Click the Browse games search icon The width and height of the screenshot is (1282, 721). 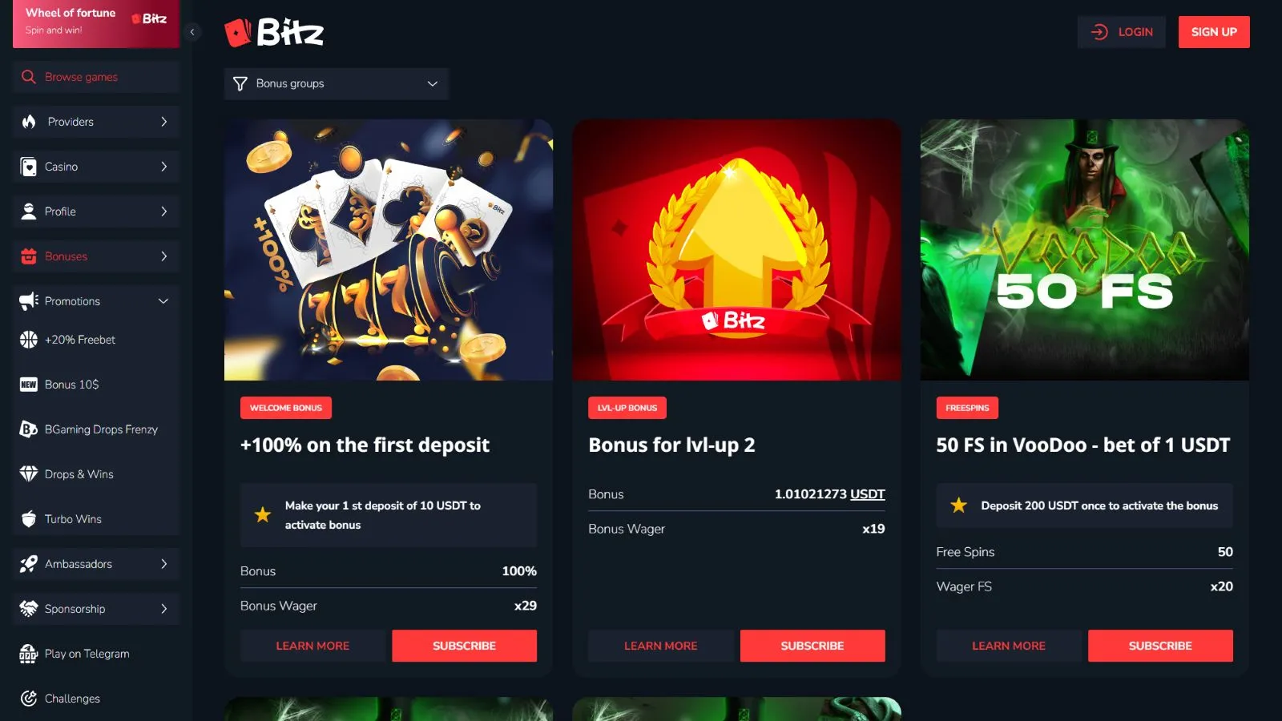click(x=29, y=77)
